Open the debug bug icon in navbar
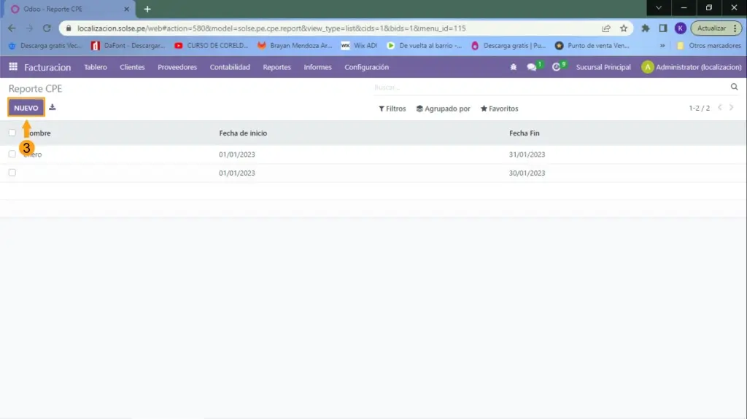 tap(514, 67)
